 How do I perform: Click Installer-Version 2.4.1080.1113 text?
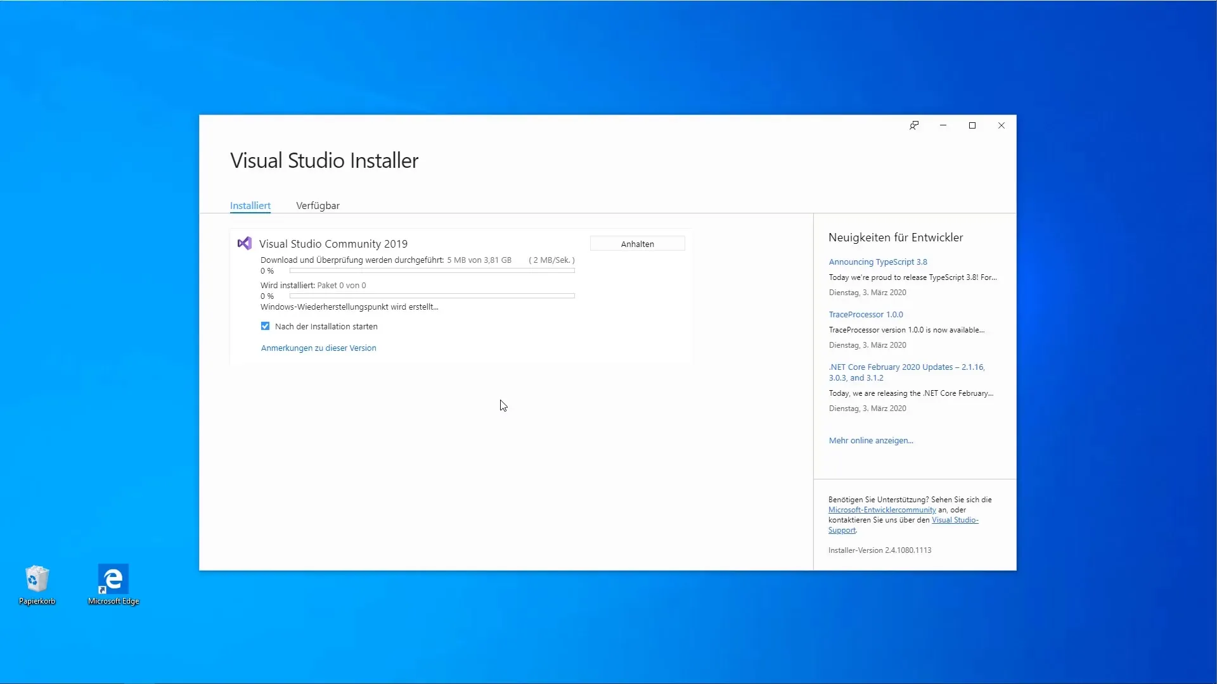[x=880, y=550]
